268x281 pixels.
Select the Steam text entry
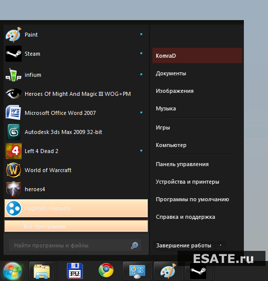coord(32,54)
